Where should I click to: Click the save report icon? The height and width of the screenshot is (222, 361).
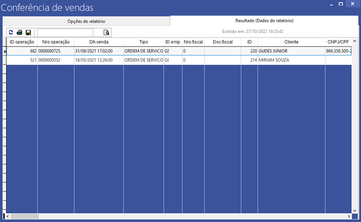click(x=29, y=32)
